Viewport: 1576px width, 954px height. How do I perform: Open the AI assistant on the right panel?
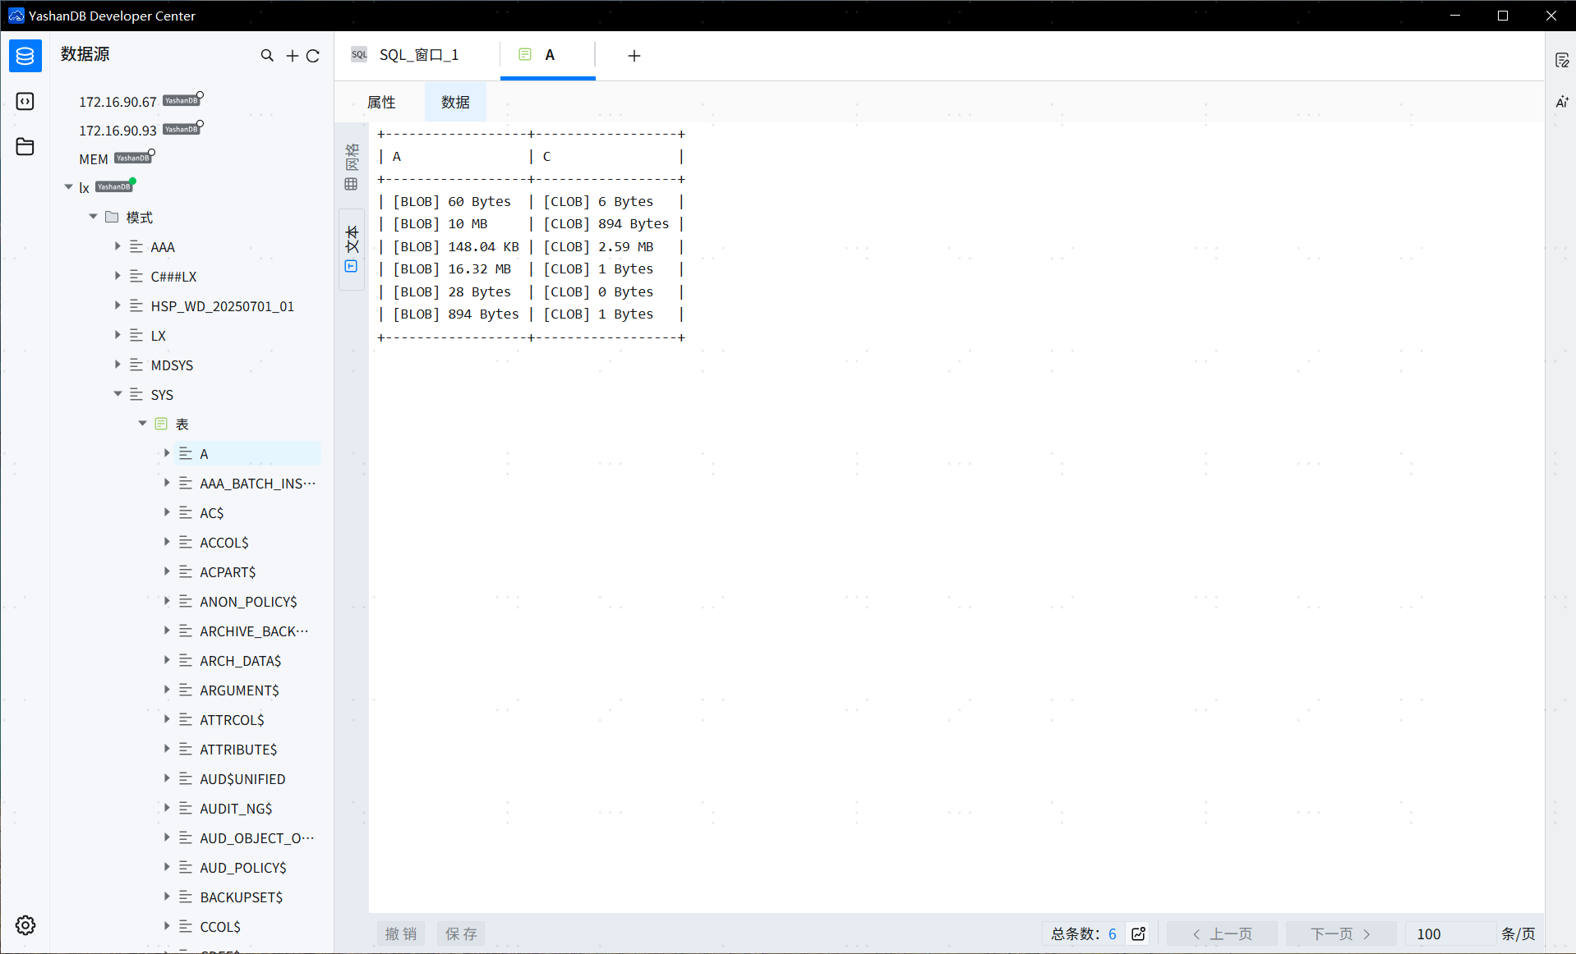(1562, 102)
